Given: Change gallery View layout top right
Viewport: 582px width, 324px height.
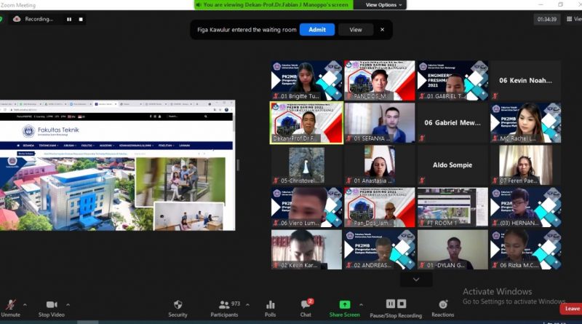Looking at the screenshot, I should 573,19.
